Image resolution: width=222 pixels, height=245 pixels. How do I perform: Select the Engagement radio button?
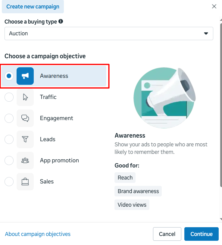point(9,118)
